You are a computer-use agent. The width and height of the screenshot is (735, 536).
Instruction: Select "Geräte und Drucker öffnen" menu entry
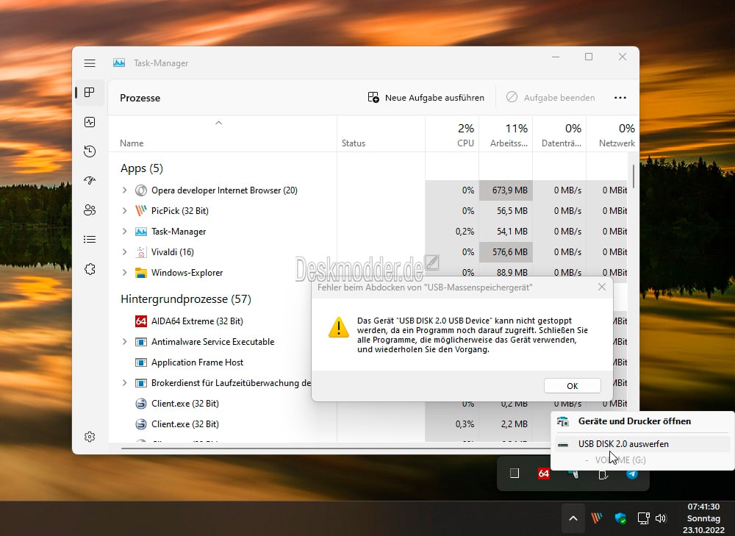[634, 422]
